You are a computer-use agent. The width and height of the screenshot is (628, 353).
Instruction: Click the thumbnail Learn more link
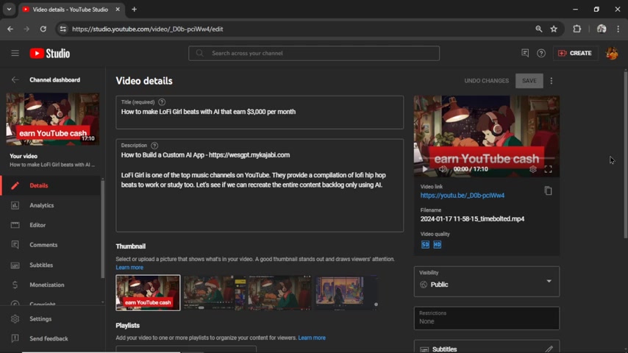click(x=129, y=267)
